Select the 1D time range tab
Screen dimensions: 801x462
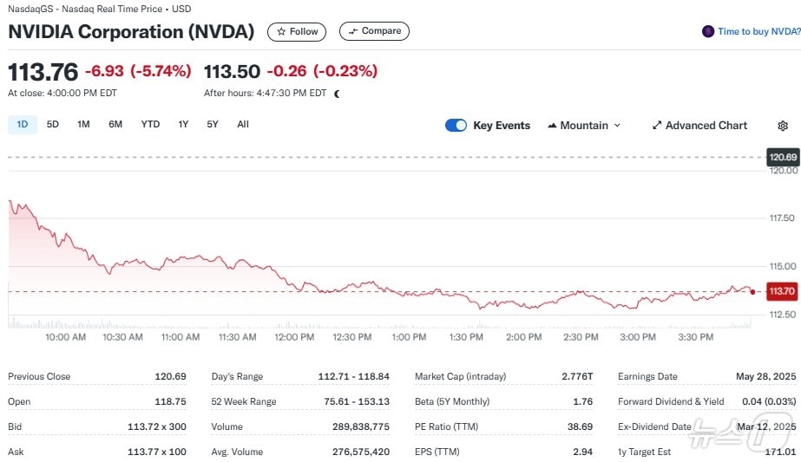[23, 124]
